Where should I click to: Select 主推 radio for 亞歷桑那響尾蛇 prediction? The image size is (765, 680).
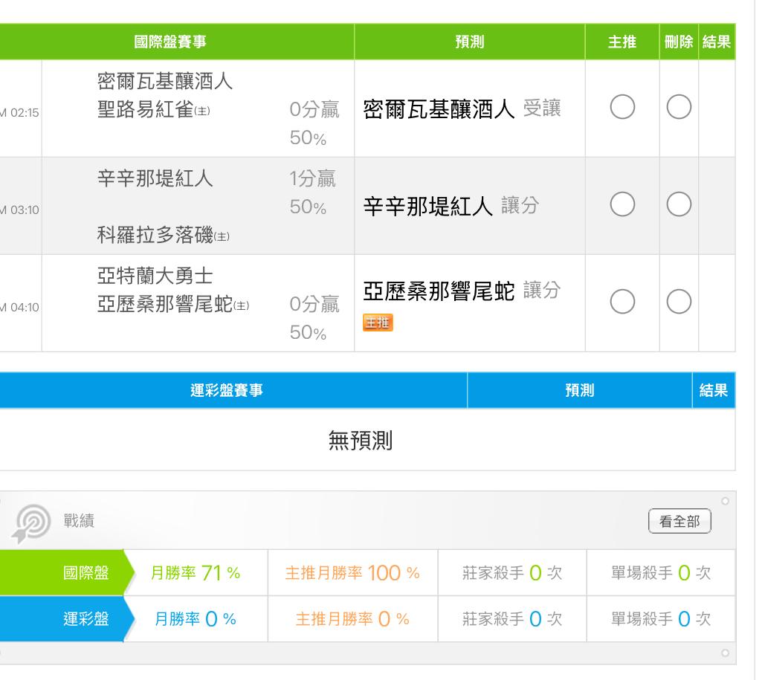pos(622,302)
